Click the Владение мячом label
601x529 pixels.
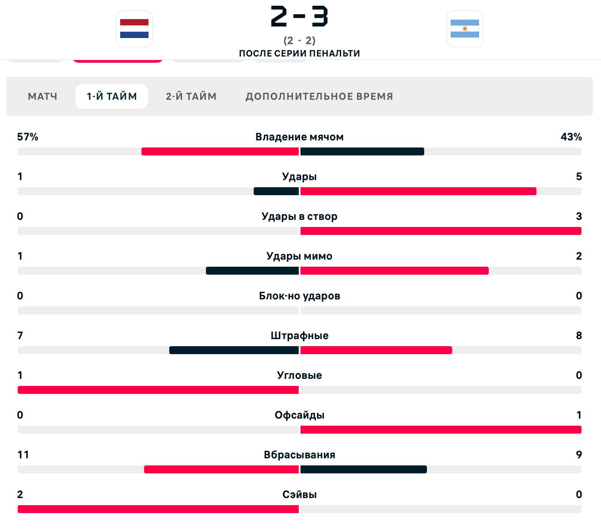tap(299, 137)
